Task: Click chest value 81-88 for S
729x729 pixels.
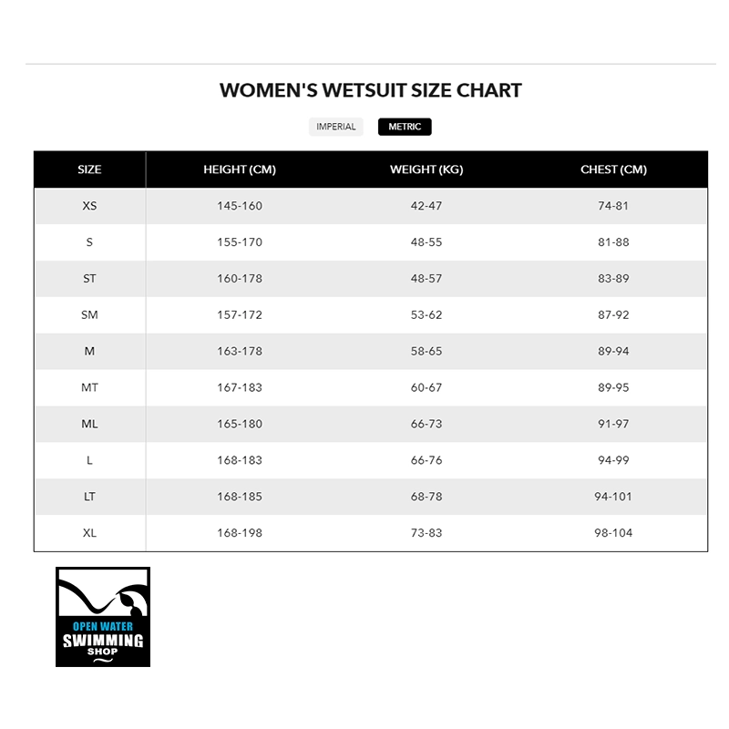Action: [613, 242]
